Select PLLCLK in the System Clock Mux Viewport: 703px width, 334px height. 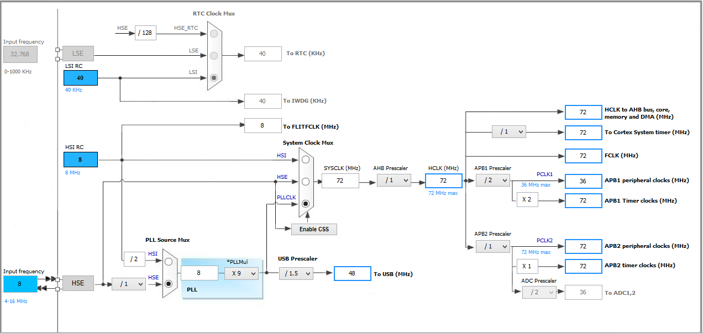pos(306,204)
